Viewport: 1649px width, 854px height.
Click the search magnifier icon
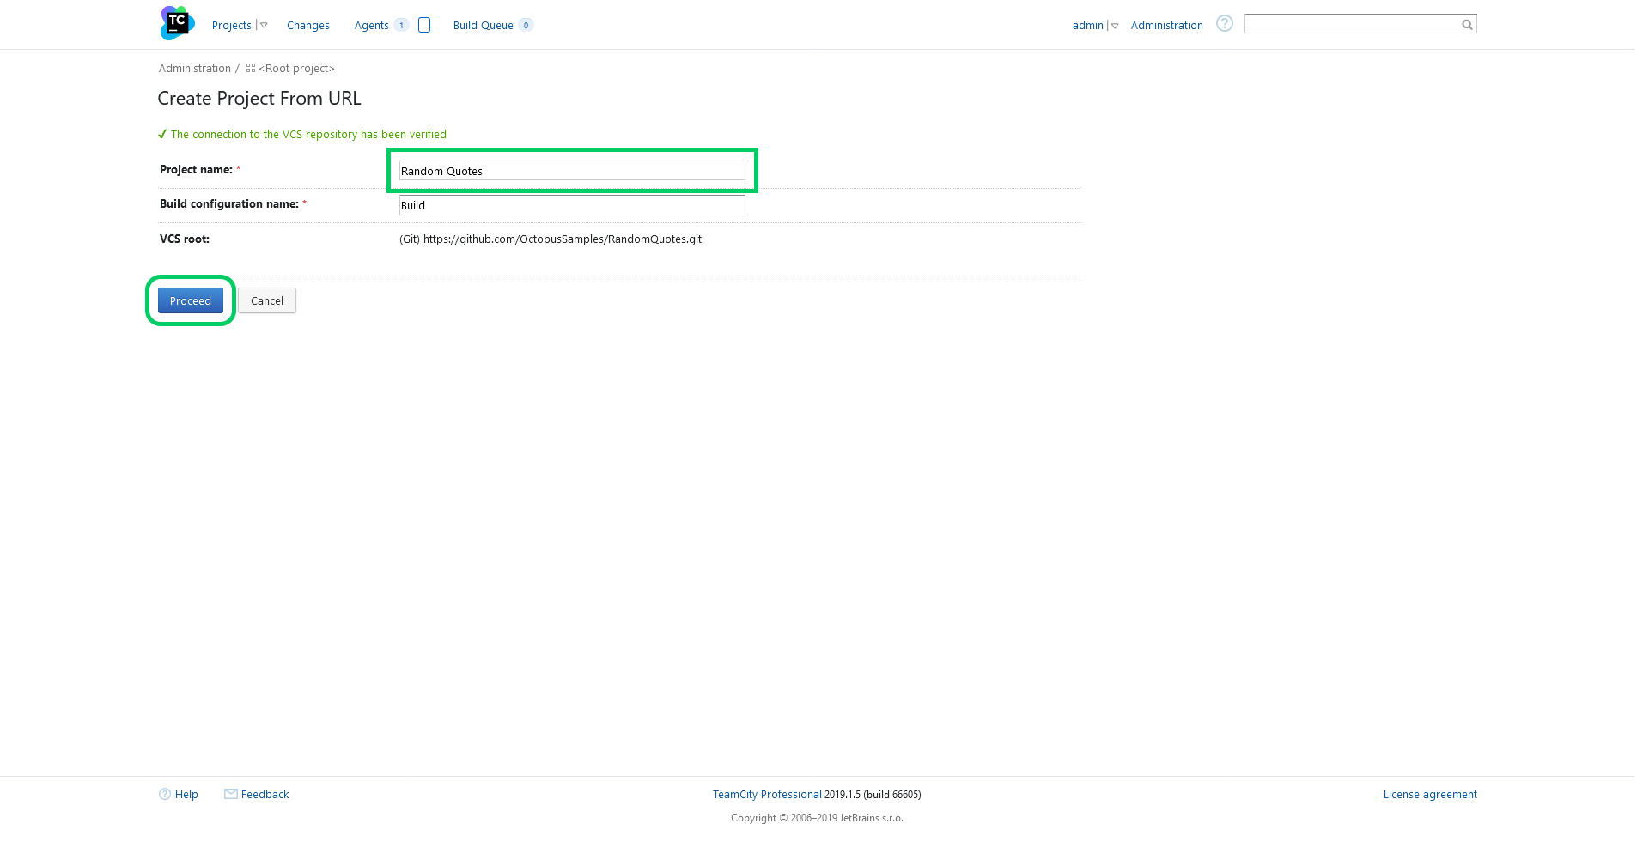click(1468, 25)
